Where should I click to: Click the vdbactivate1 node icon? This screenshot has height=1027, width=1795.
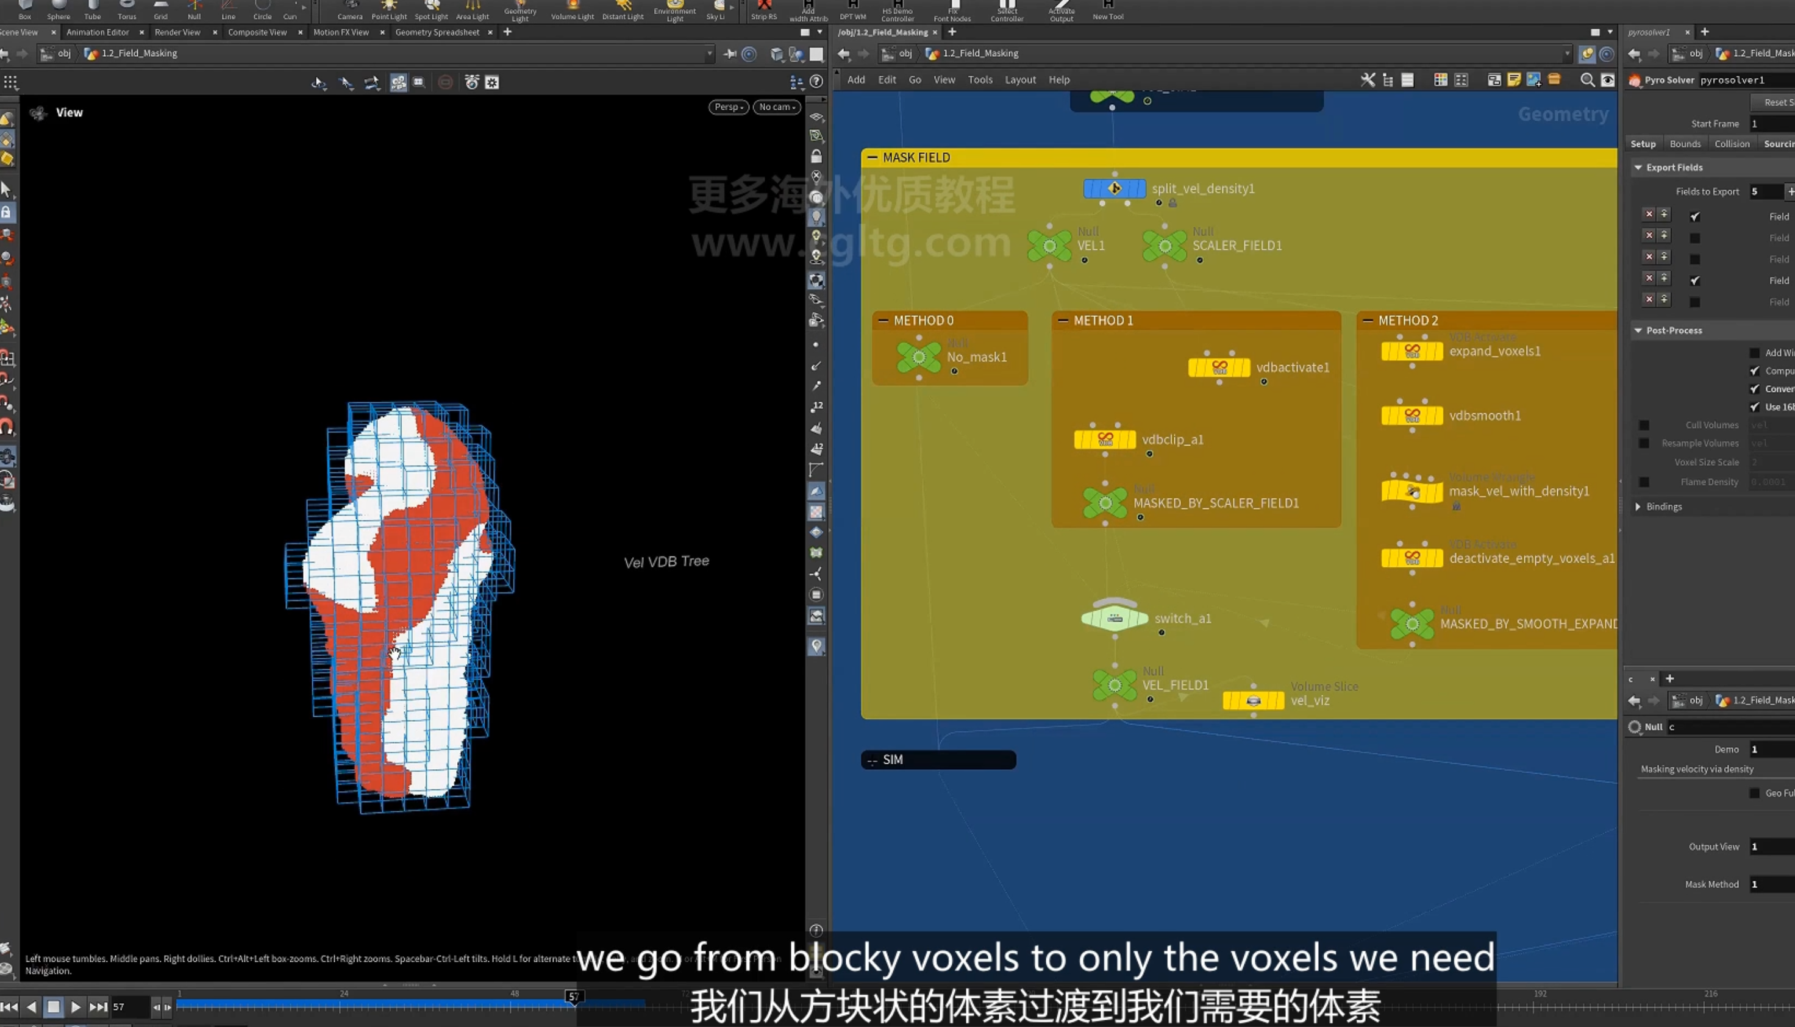[x=1219, y=368]
